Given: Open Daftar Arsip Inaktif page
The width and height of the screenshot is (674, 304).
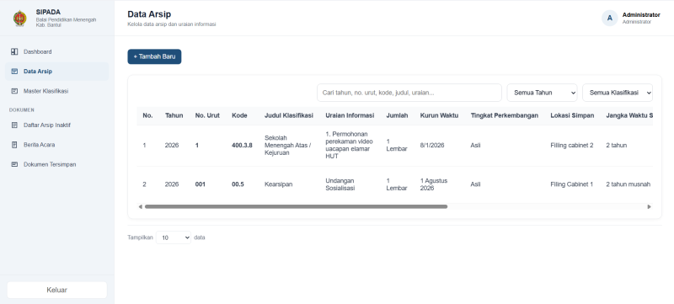Looking at the screenshot, I should pos(56,125).
